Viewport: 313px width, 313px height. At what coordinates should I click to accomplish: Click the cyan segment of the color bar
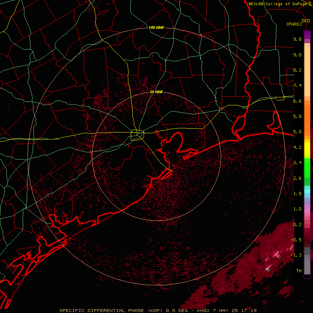pyautogui.click(x=307, y=191)
